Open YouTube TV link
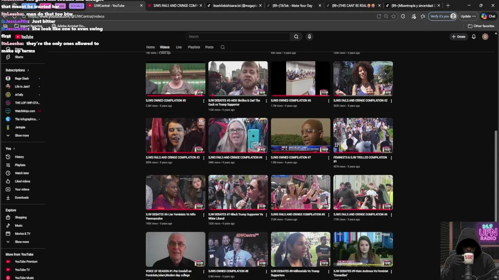Screen dimensions: 499x280 [x=22, y=270]
